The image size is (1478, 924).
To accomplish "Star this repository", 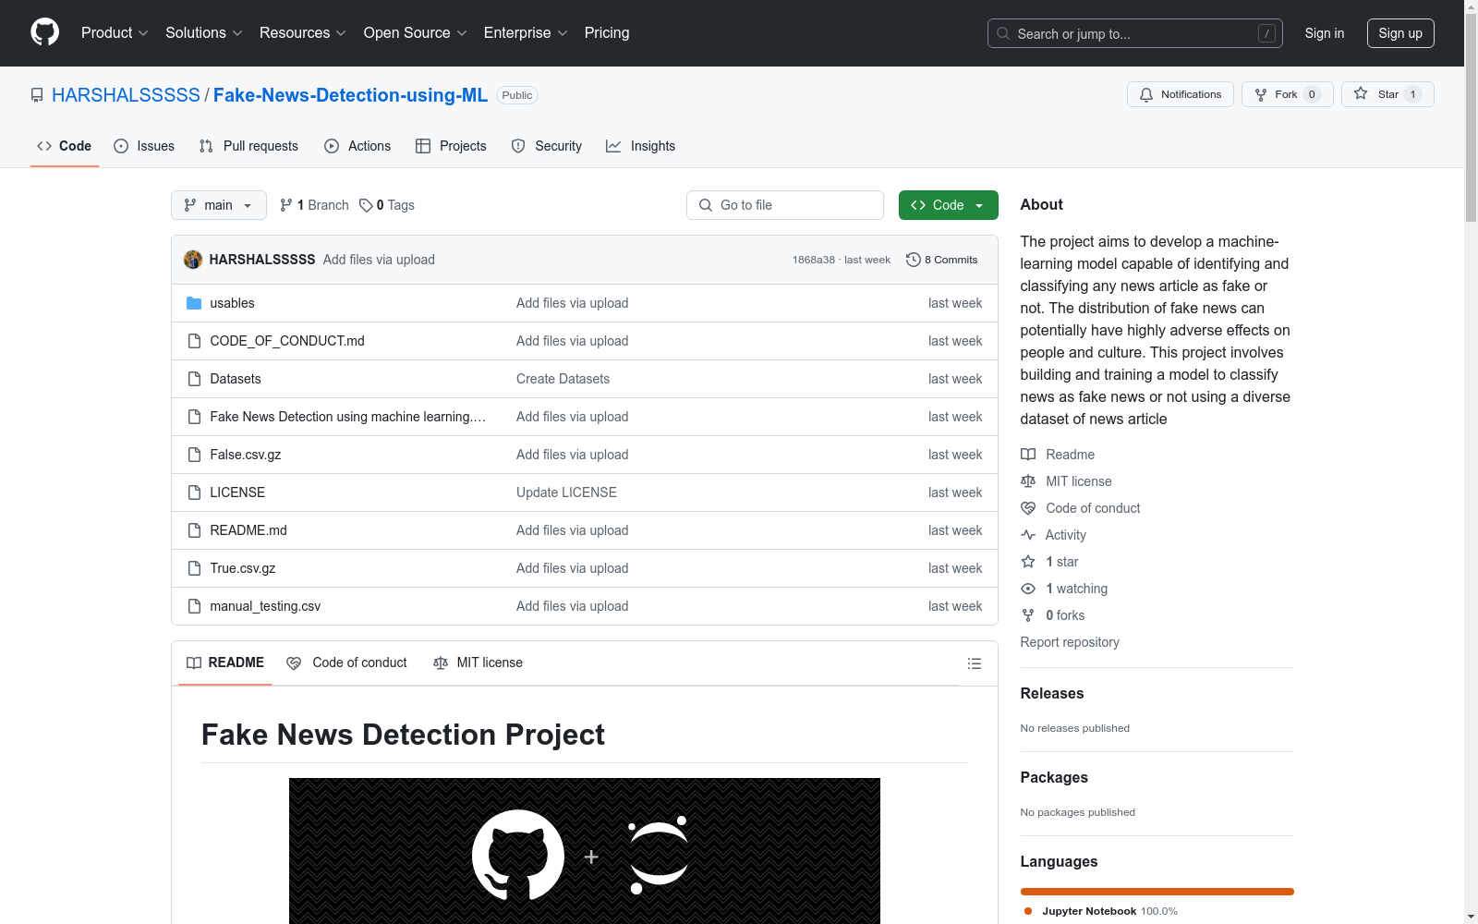I will pos(1387,94).
